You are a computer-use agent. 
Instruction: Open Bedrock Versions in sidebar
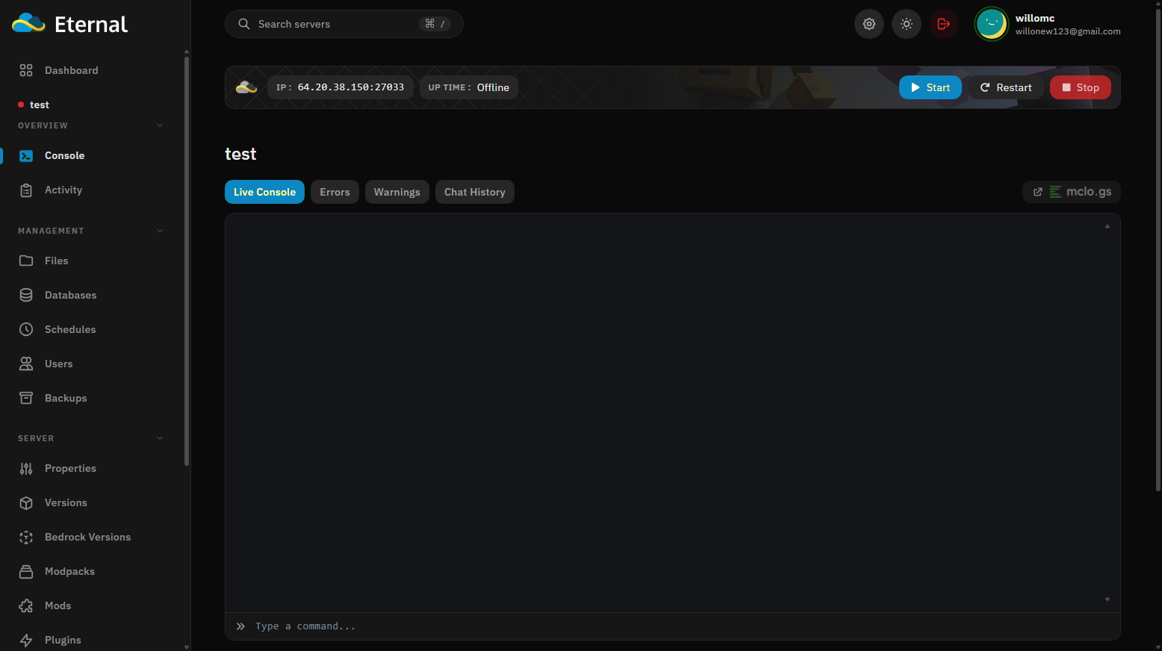click(87, 537)
